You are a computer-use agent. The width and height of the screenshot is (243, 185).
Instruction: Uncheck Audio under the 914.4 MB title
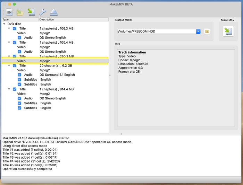pos(19,98)
